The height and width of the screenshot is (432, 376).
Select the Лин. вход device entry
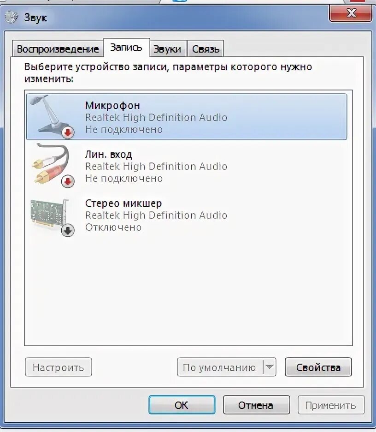[x=187, y=166]
